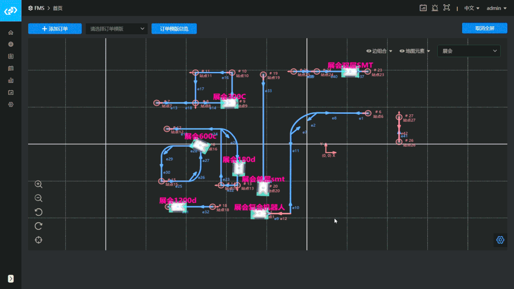Select the 展会双层SMT robot on map

[x=350, y=72]
